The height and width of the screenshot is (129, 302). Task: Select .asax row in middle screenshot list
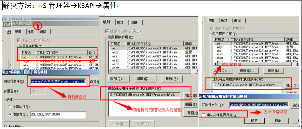tap(153, 60)
